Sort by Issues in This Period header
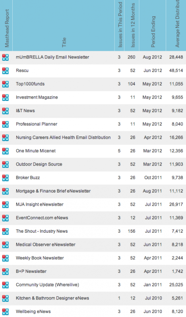The width and height of the screenshot is (186, 317). pos(120,25)
